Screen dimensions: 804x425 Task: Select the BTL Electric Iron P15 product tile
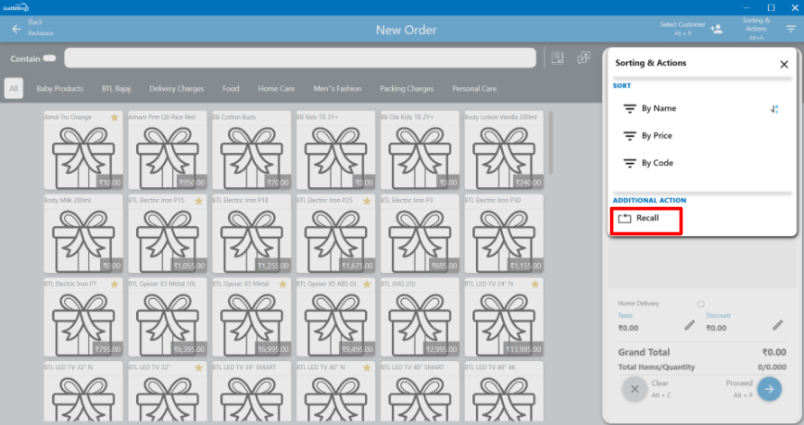click(x=167, y=233)
